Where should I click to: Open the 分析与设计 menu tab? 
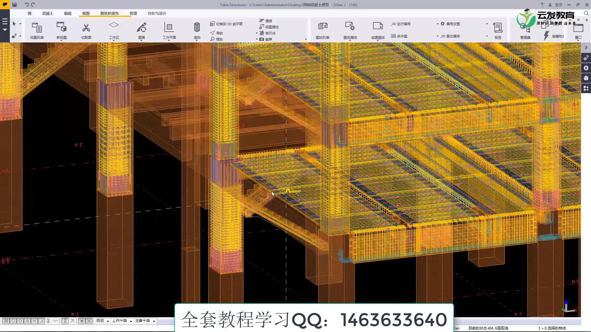157,14
